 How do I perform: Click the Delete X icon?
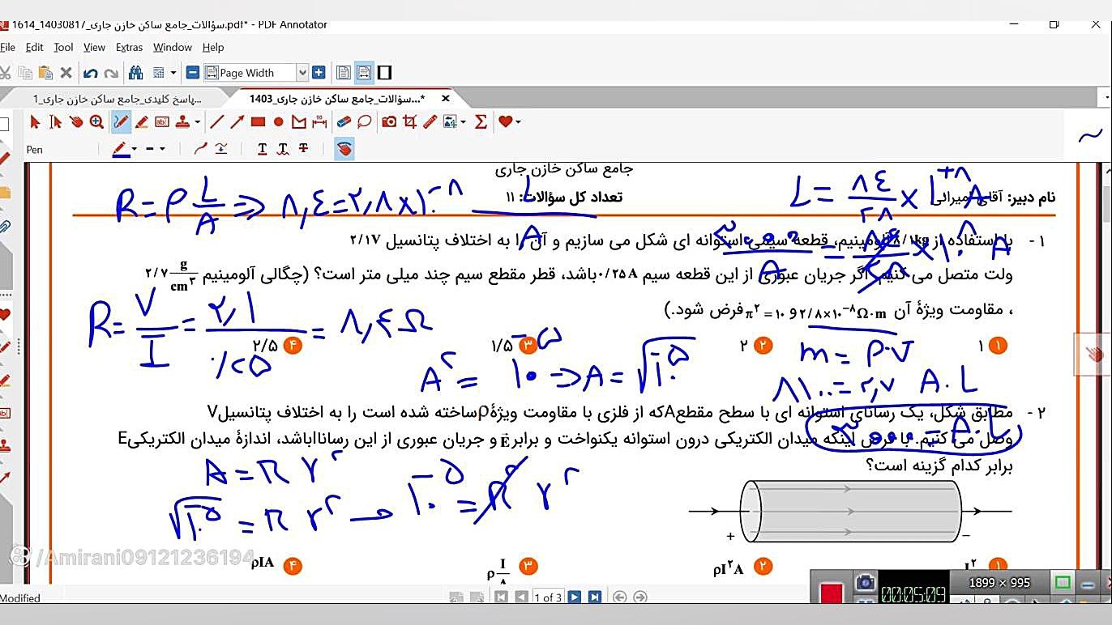point(66,73)
